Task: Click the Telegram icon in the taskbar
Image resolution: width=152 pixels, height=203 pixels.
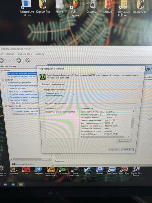Action: [x=13, y=185]
